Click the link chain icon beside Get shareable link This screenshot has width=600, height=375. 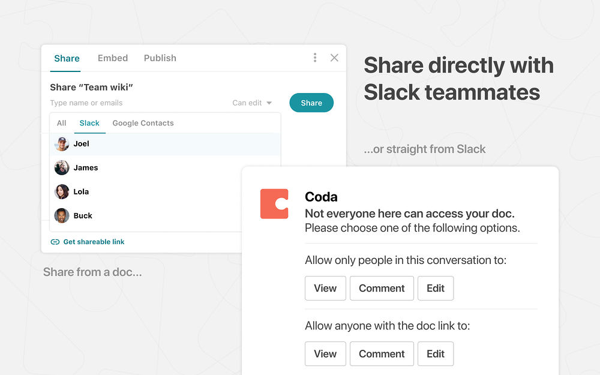pos(55,242)
